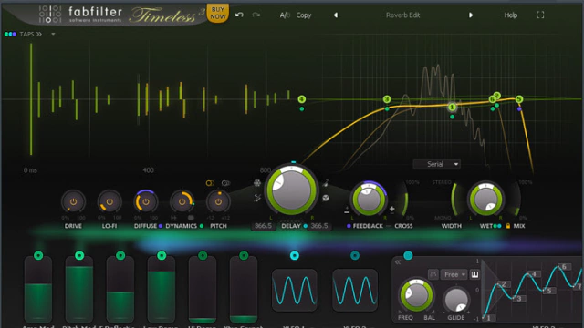
Task: Open the XLFO 1 waveform panel
Action: tap(294, 290)
